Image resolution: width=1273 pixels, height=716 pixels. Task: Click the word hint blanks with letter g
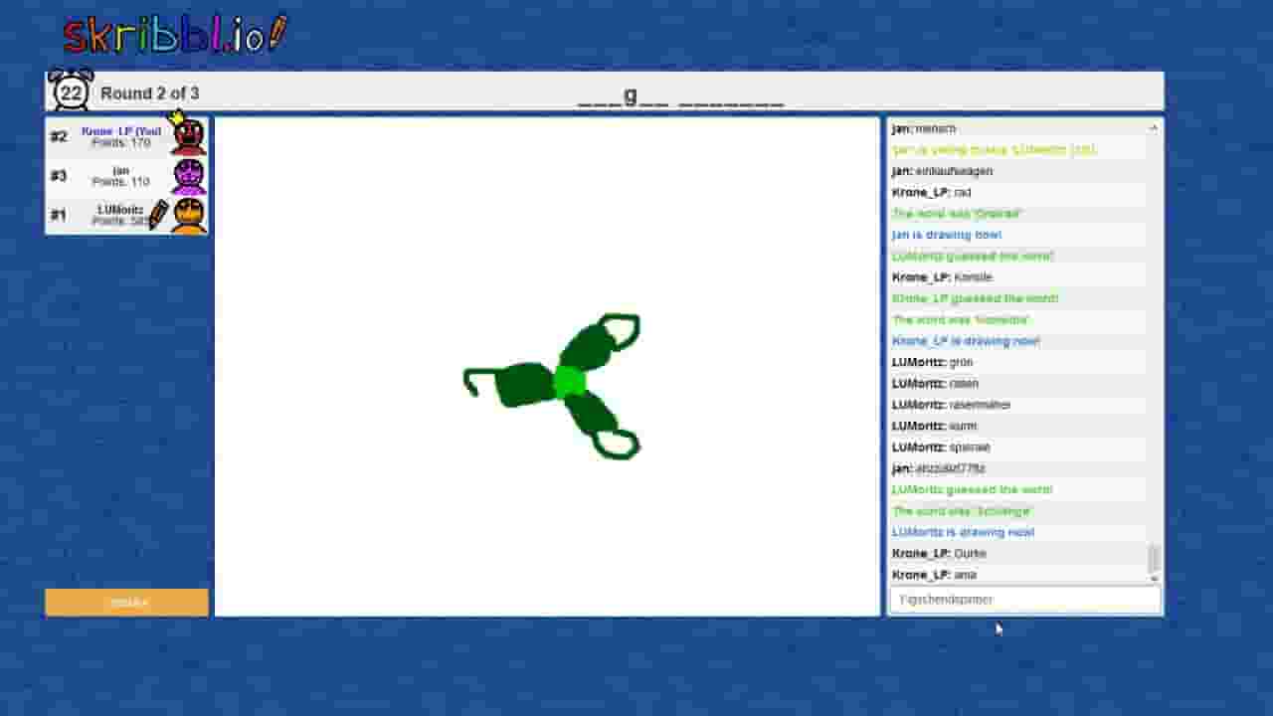680,96
